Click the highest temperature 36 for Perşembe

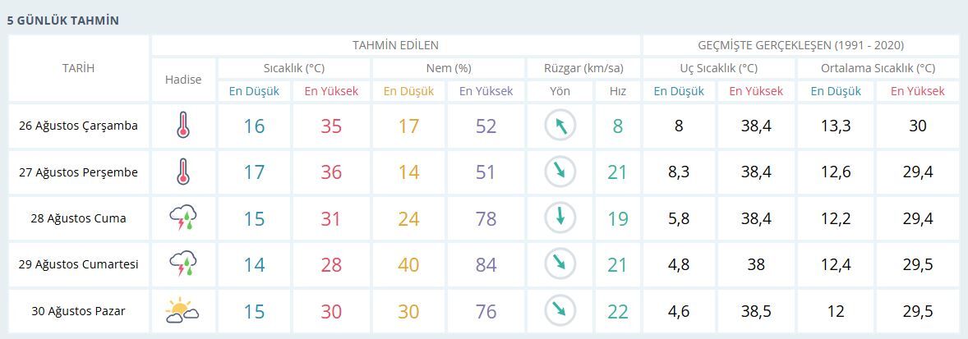click(x=331, y=172)
